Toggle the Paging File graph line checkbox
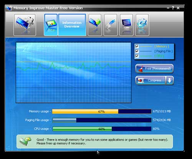 137,51
